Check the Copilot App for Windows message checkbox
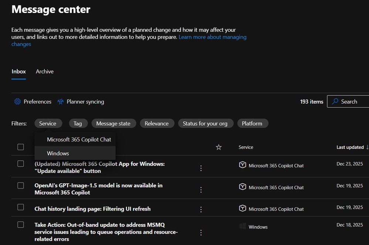 click(x=21, y=164)
